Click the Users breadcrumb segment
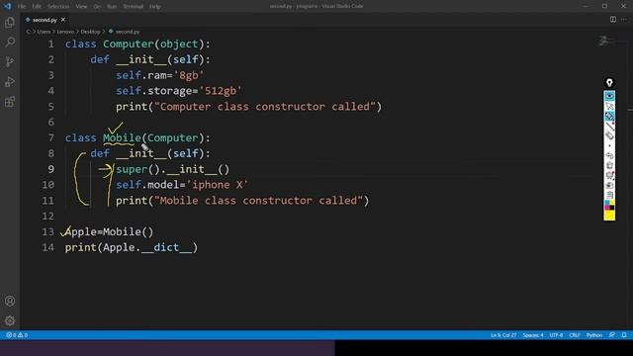 [44, 32]
